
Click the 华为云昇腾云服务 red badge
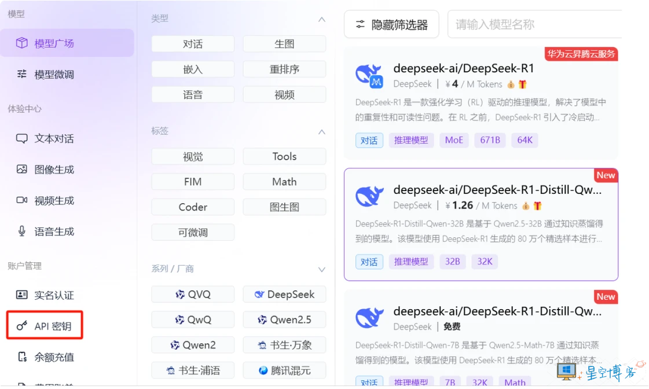click(581, 54)
